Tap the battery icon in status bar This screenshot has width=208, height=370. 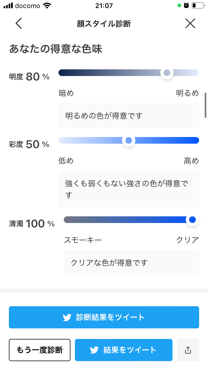coord(197,6)
